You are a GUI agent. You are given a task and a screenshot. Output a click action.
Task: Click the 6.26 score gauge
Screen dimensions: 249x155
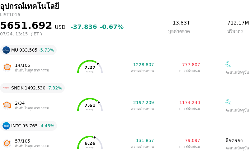(90, 143)
